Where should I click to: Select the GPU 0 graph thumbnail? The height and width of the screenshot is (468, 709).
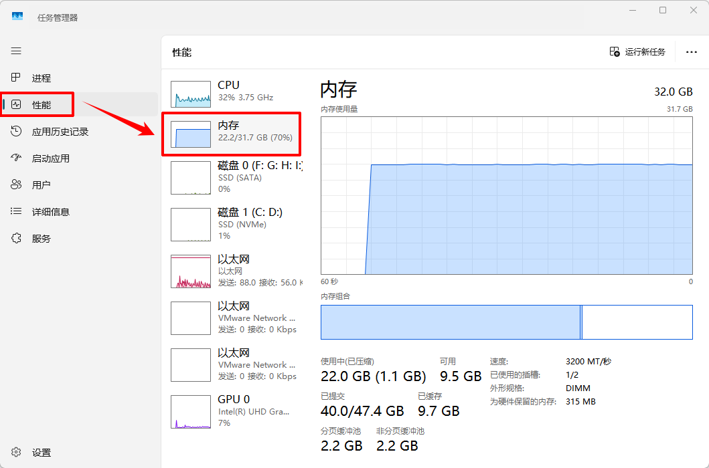[191, 412]
